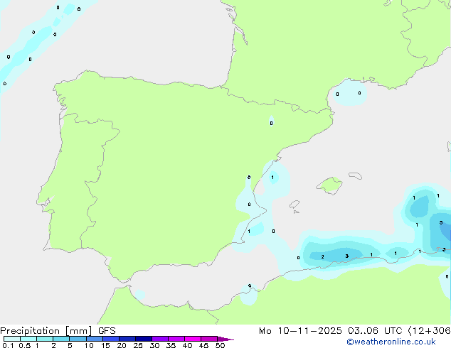Click the 'Mo 10-11-2025' date text
Screen dimensions: 451x348
click(x=300, y=331)
